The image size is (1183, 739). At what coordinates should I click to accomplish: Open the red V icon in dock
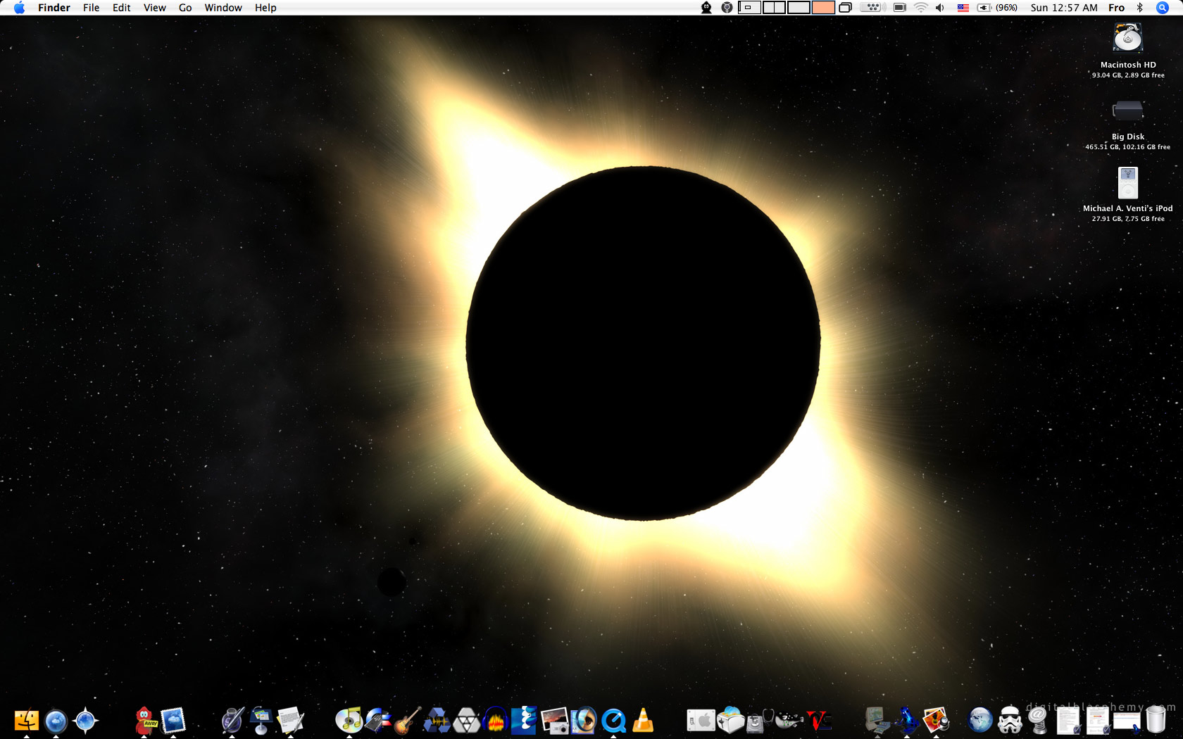pos(819,721)
